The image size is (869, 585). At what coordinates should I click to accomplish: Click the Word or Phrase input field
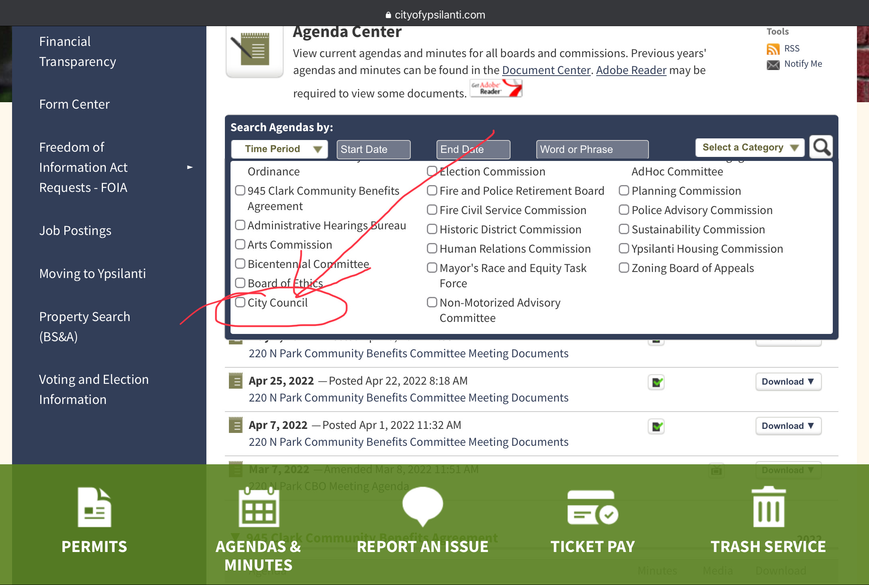click(x=592, y=150)
